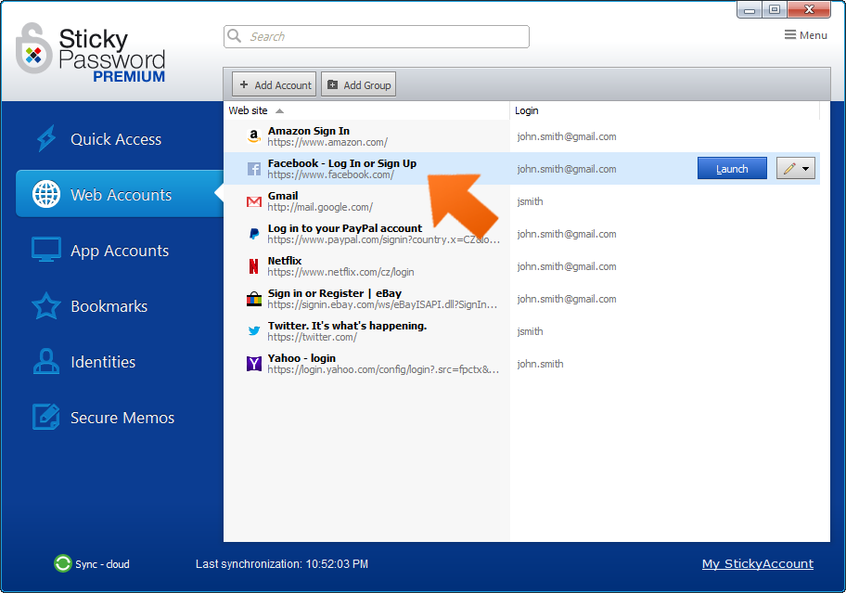Viewport: 846px width, 593px height.
Task: Click the Facebook site icon
Action: [253, 168]
